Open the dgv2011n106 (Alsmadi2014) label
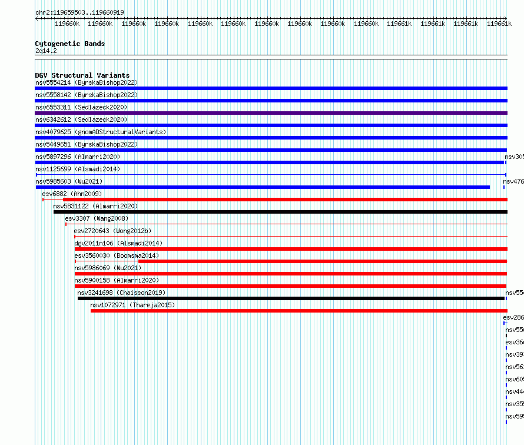 coord(118,243)
